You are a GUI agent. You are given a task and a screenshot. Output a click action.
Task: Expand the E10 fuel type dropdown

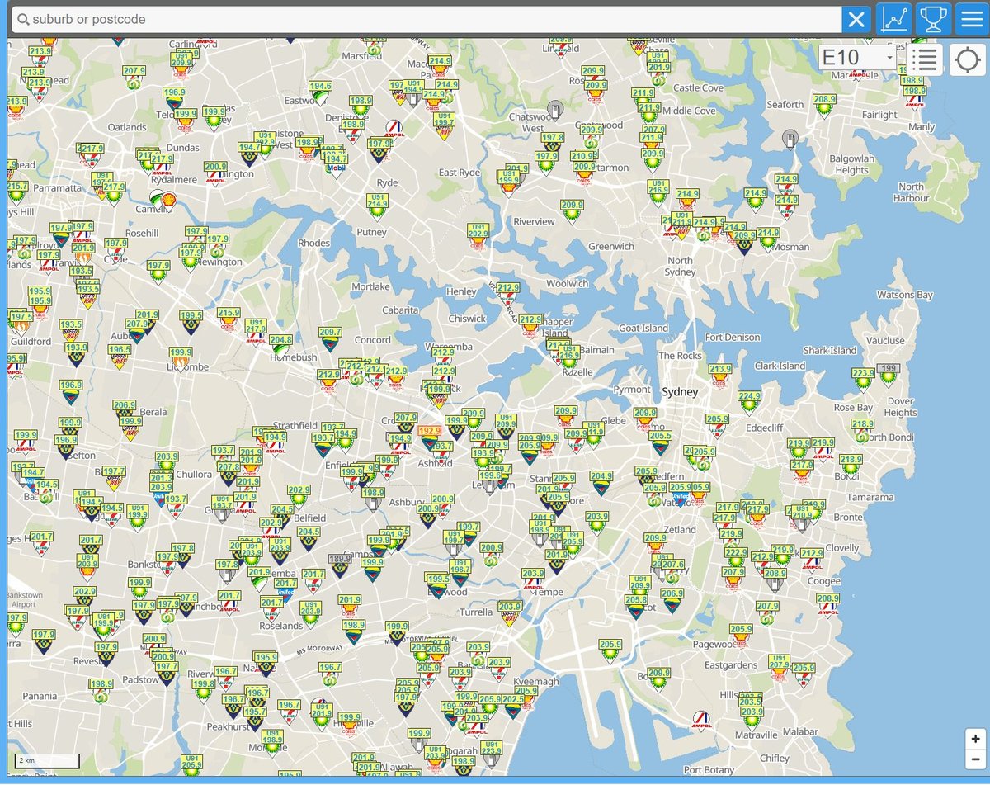[x=859, y=58]
